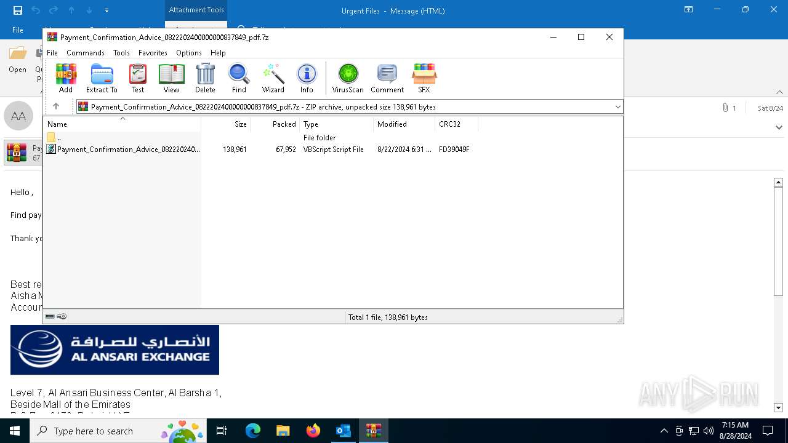Expand the archive path dropdown
This screenshot has height=443, width=788.
[617, 107]
